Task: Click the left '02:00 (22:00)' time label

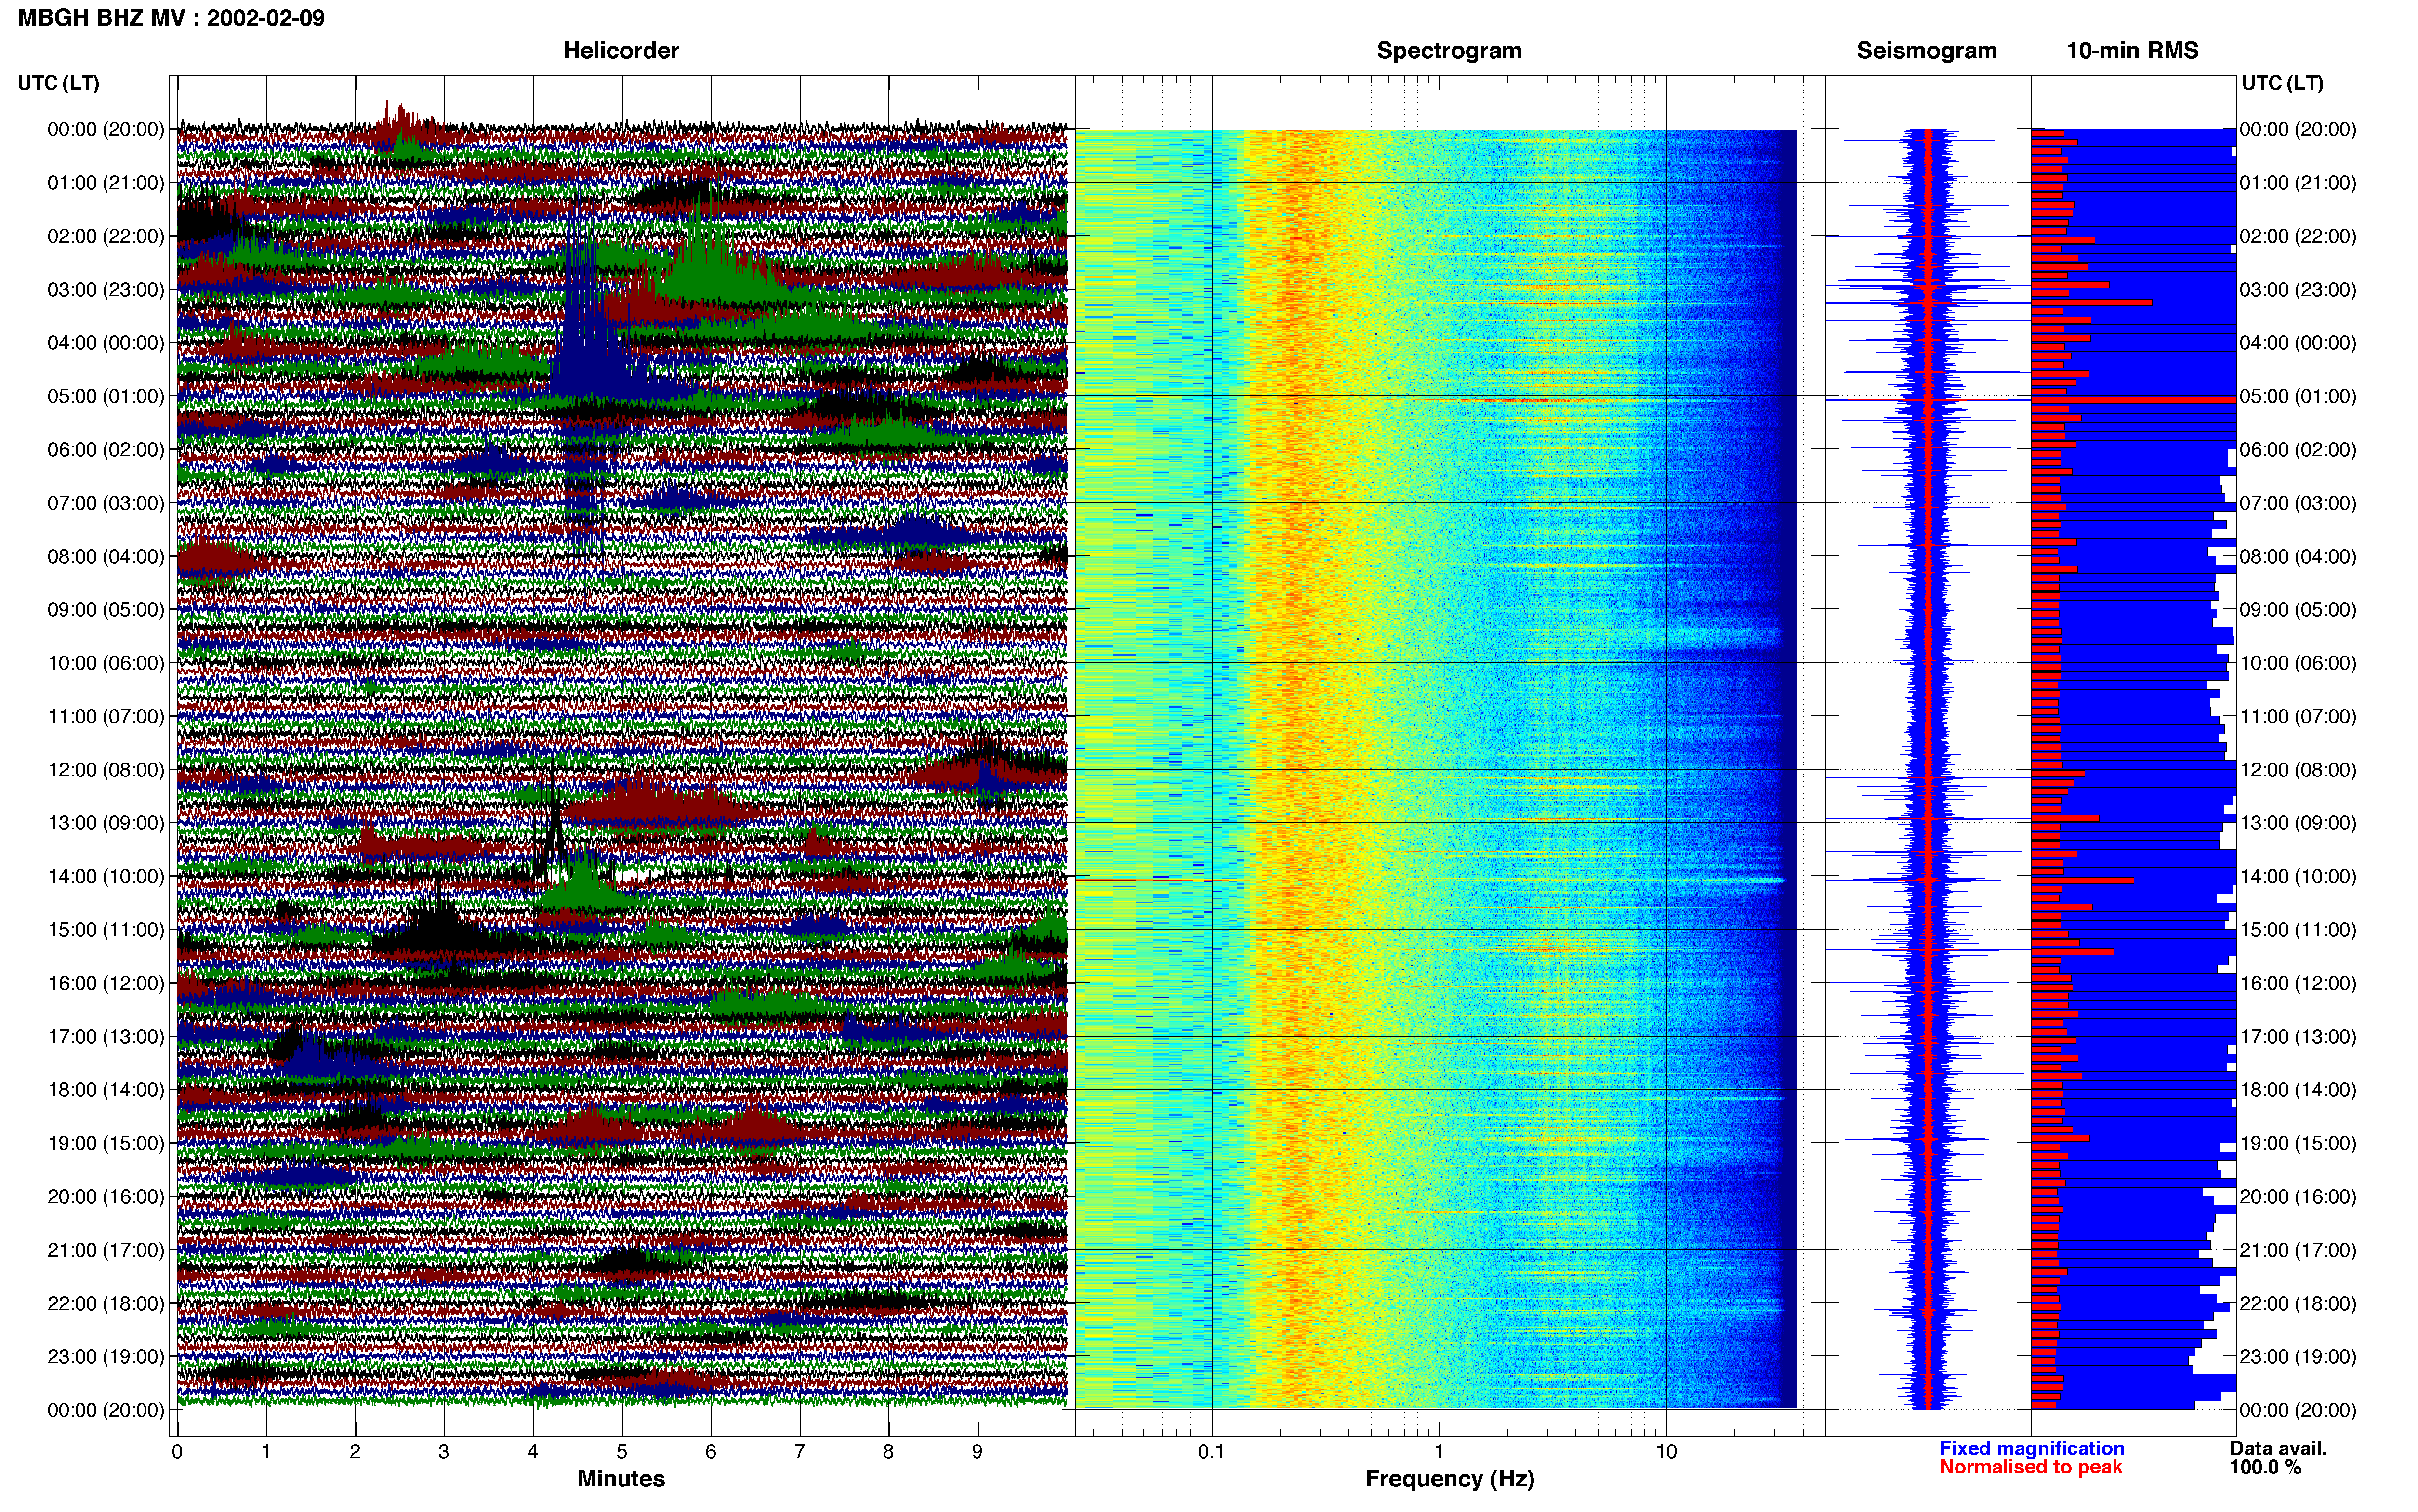Action: point(106,236)
